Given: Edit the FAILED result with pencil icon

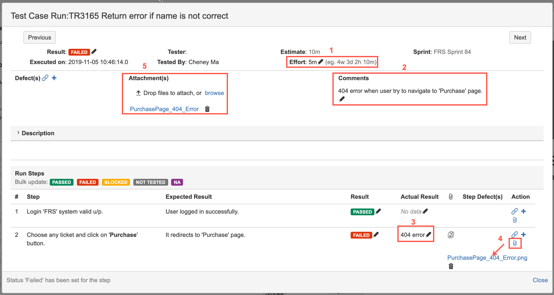Looking at the screenshot, I should click(x=94, y=52).
